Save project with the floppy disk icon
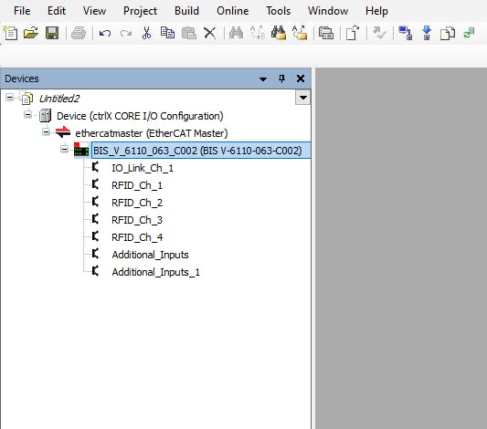Screen dimensions: 487x429 (x=52, y=33)
